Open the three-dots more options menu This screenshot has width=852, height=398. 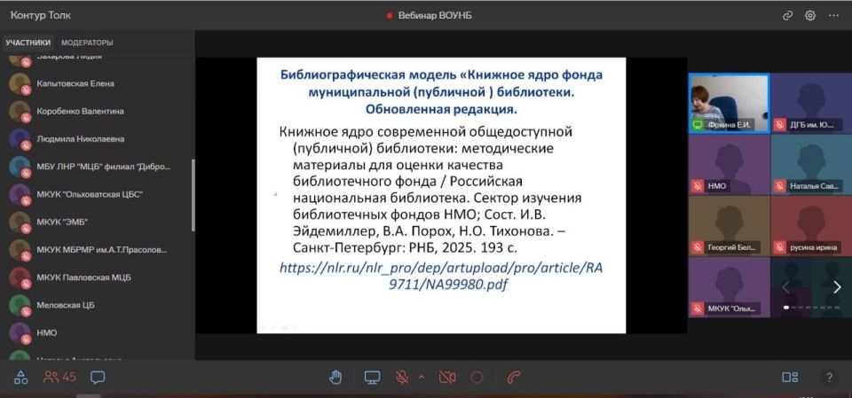[x=833, y=16]
